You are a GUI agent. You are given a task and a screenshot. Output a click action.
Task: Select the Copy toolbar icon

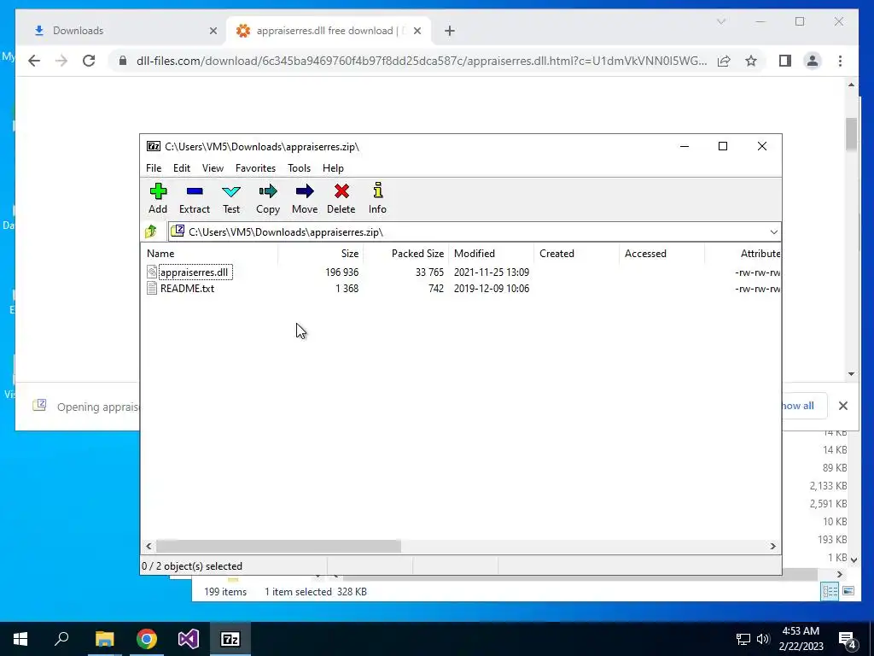click(267, 191)
